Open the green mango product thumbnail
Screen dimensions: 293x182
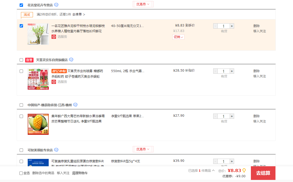[38, 124]
